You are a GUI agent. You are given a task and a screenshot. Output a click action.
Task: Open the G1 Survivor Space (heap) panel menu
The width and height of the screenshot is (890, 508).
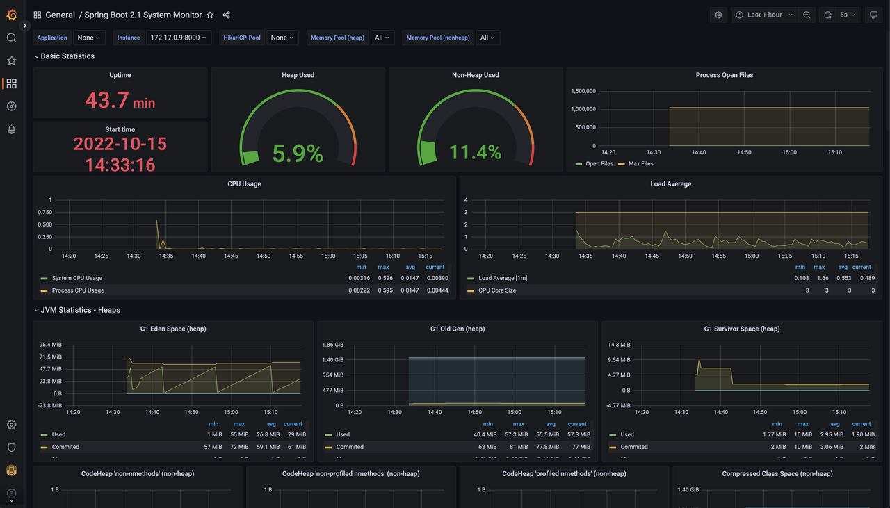pos(741,329)
